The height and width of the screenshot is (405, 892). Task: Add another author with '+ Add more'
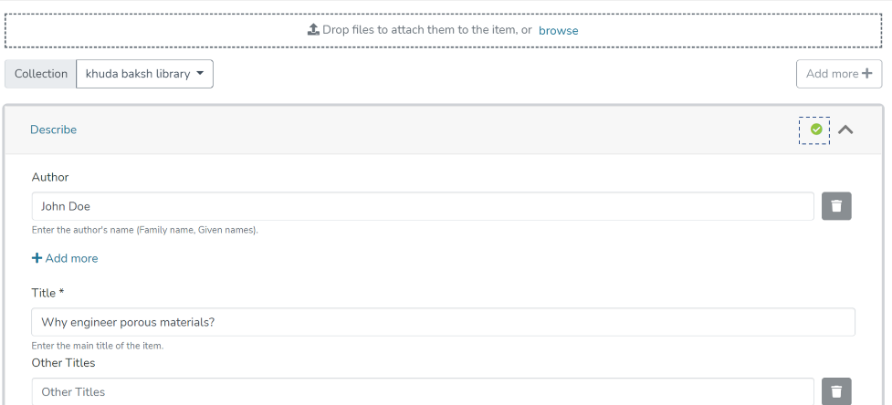tap(65, 258)
